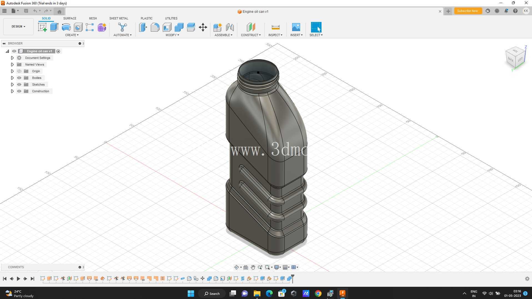
Task: Select the Rectangular Pattern tool
Action: pyautogui.click(x=90, y=27)
